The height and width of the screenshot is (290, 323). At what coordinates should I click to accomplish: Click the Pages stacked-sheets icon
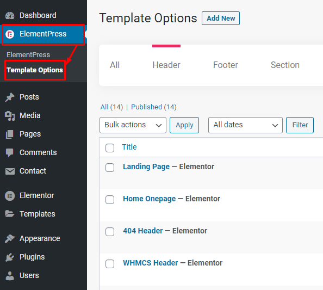(10, 134)
